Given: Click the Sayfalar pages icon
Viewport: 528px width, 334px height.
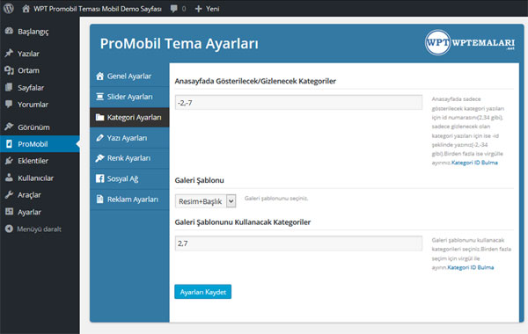Looking at the screenshot, I should click(x=9, y=87).
